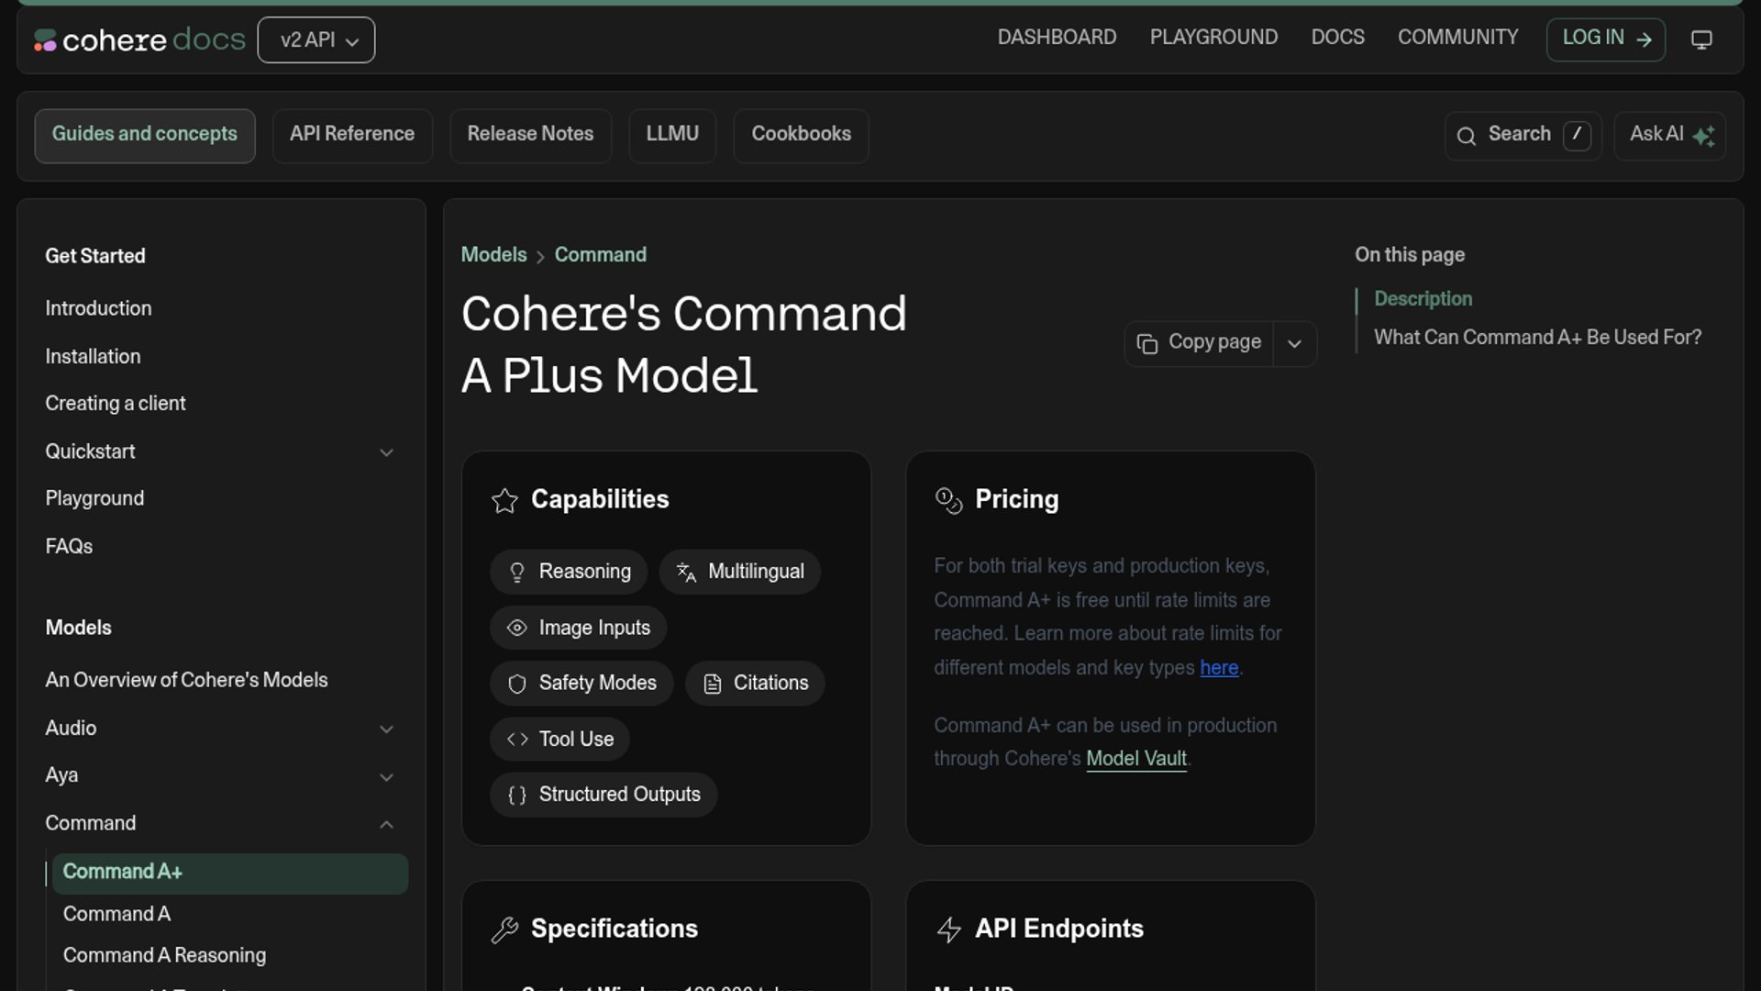Open Creating a client in sidebar
The image size is (1761, 991).
pos(116,404)
